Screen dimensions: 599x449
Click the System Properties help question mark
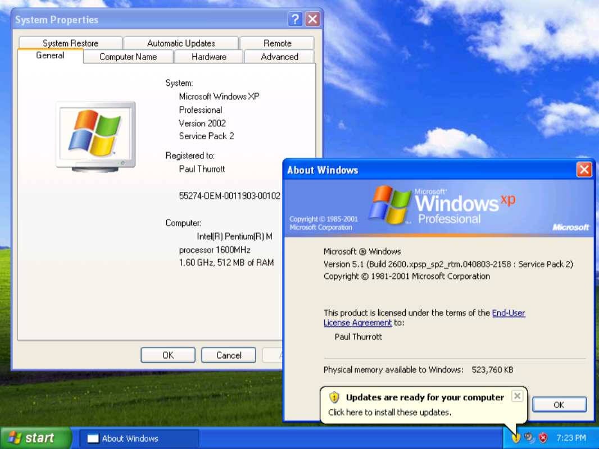(x=295, y=20)
